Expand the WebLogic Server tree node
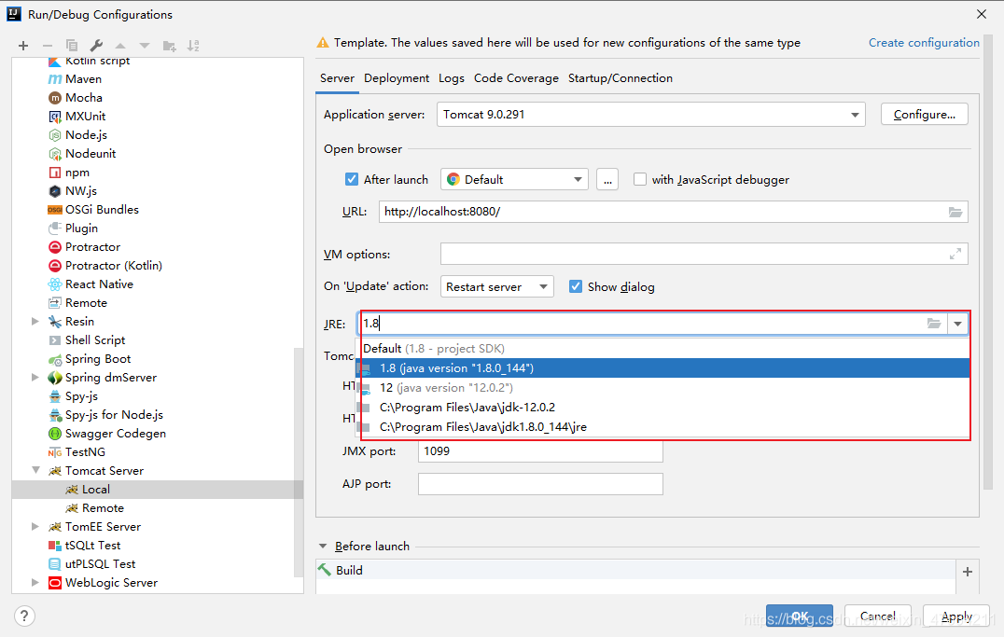Viewport: 1004px width, 637px height. (x=35, y=582)
